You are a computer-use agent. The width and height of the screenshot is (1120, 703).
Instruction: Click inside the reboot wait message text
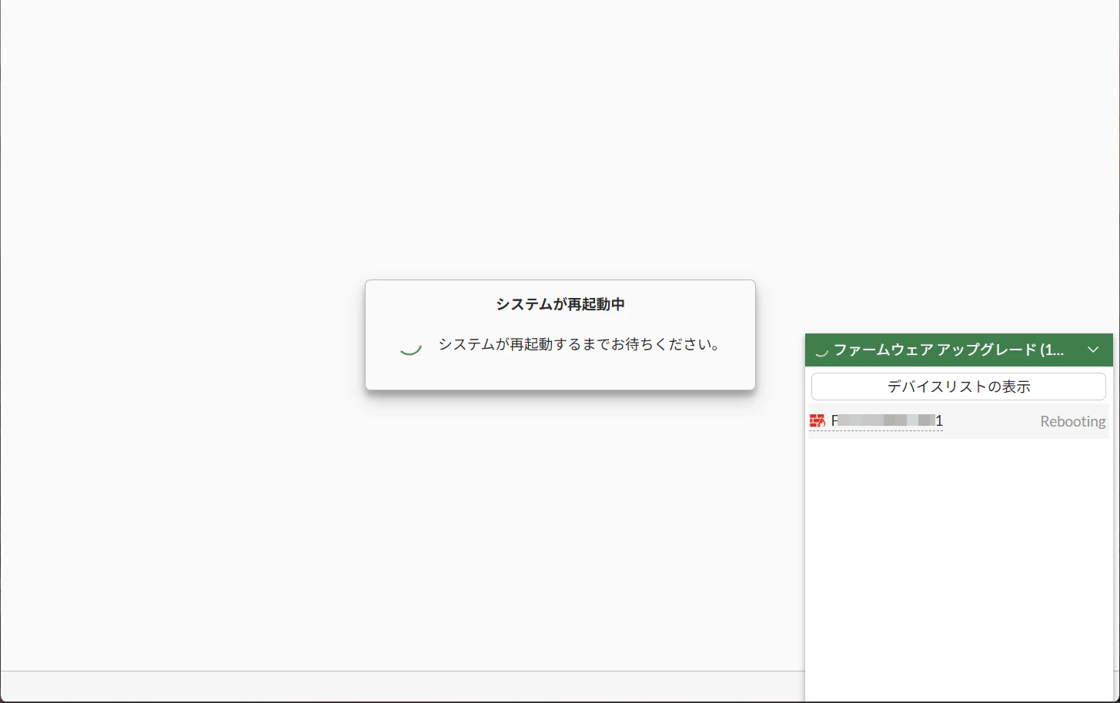580,345
